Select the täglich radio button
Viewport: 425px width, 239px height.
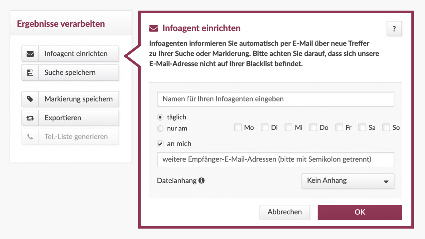point(160,117)
